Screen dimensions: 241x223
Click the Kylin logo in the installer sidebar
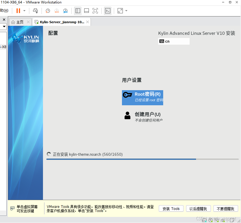click(x=26, y=38)
